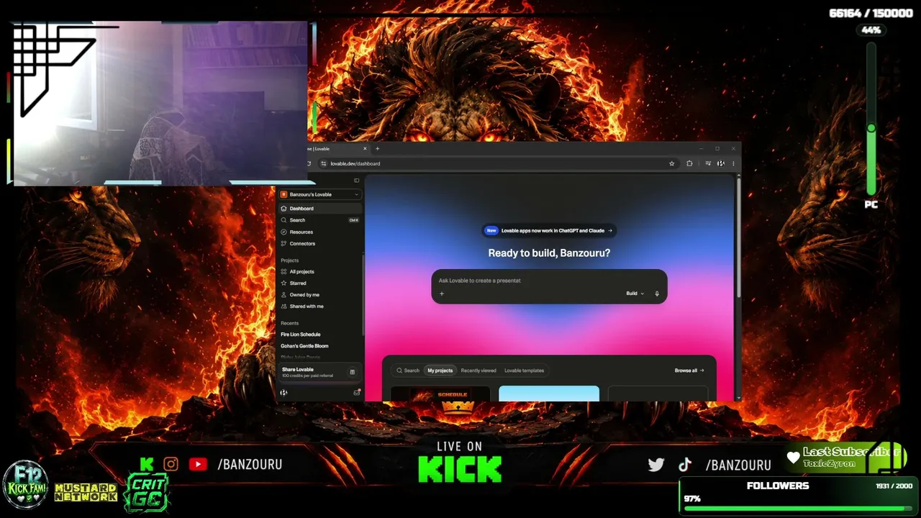Click Browse all projects link
Image resolution: width=921 pixels, height=518 pixels.
click(689, 371)
